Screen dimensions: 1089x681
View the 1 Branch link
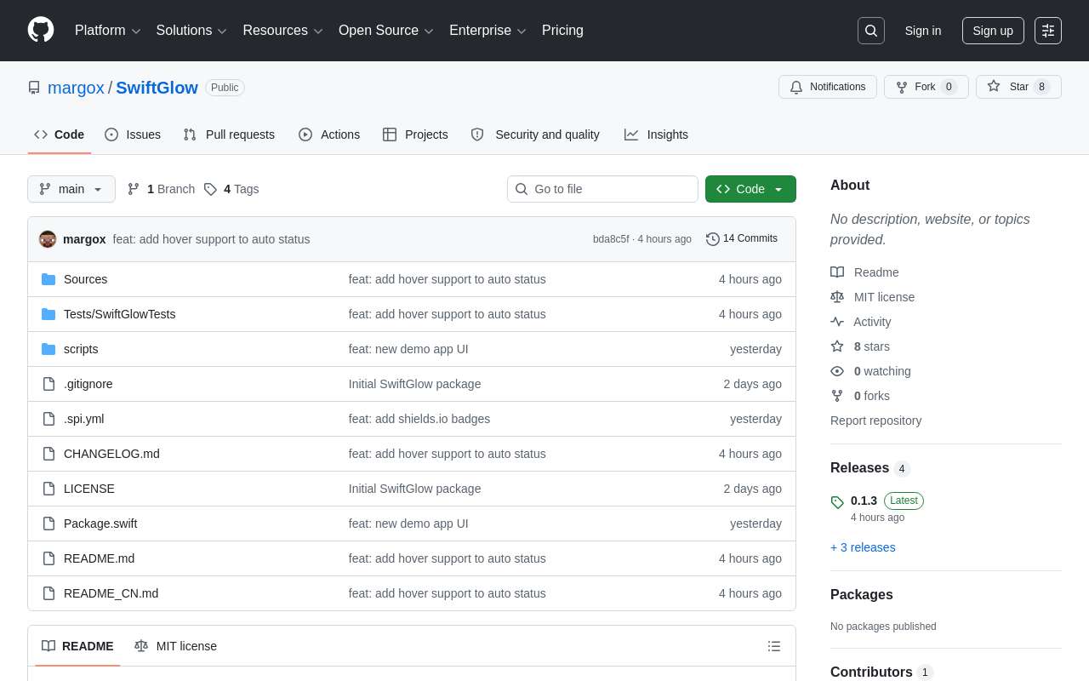pyautogui.click(x=161, y=189)
